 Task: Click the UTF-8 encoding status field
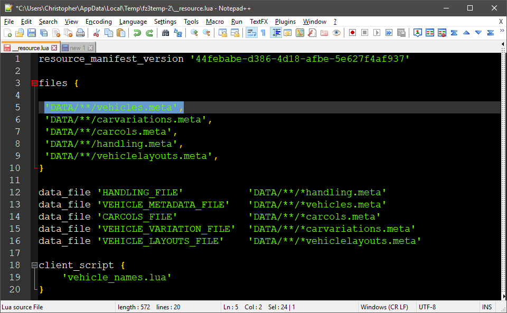click(x=427, y=307)
